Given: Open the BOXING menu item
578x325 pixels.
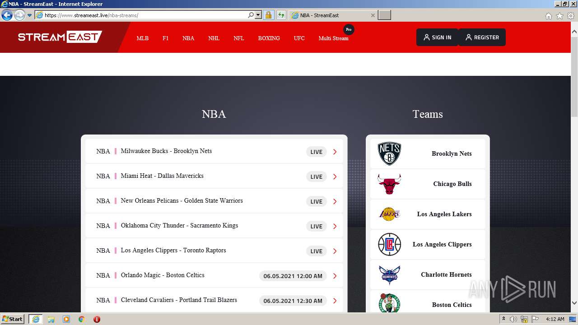Looking at the screenshot, I should pos(269,38).
